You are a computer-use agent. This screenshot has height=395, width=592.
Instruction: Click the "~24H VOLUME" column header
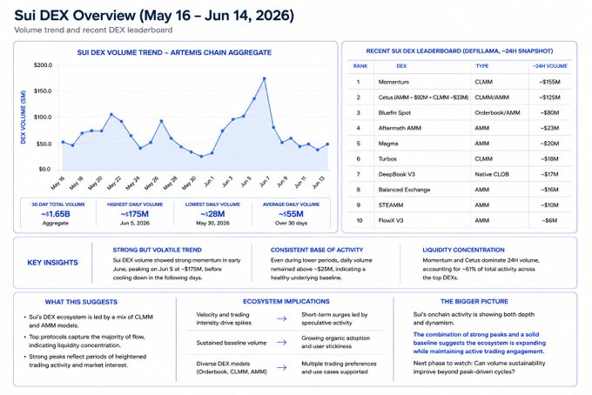[550, 66]
